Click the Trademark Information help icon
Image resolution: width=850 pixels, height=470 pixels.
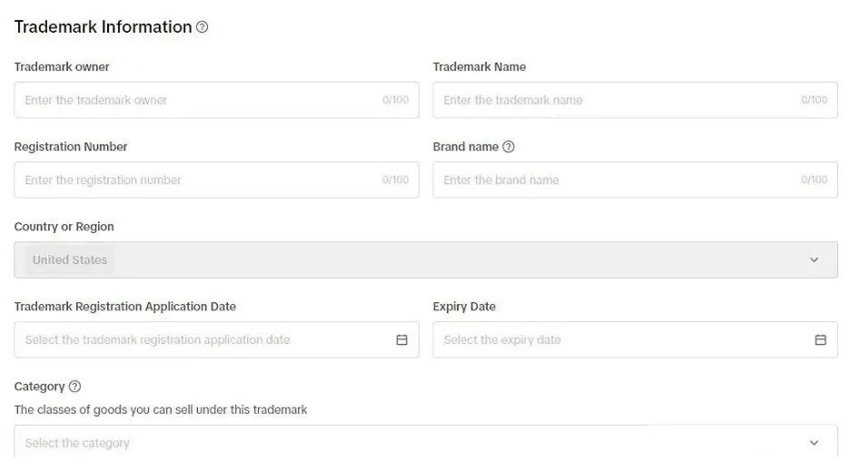tap(202, 26)
